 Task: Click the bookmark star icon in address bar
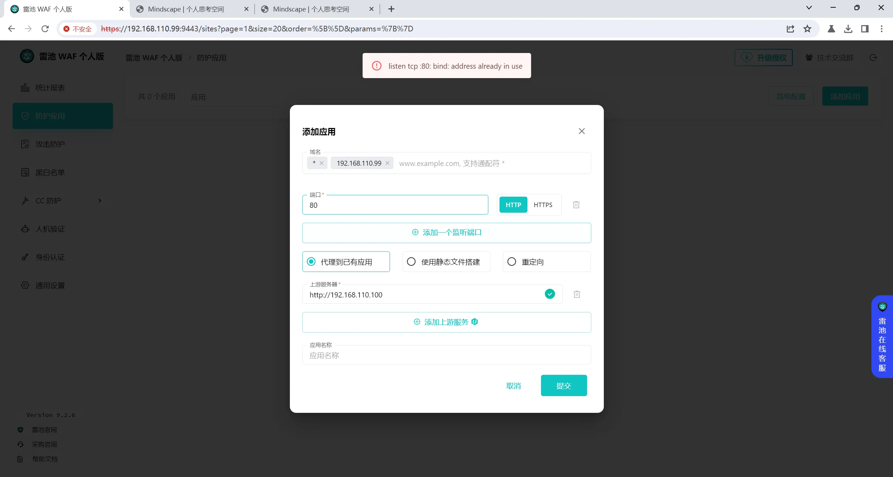(807, 29)
